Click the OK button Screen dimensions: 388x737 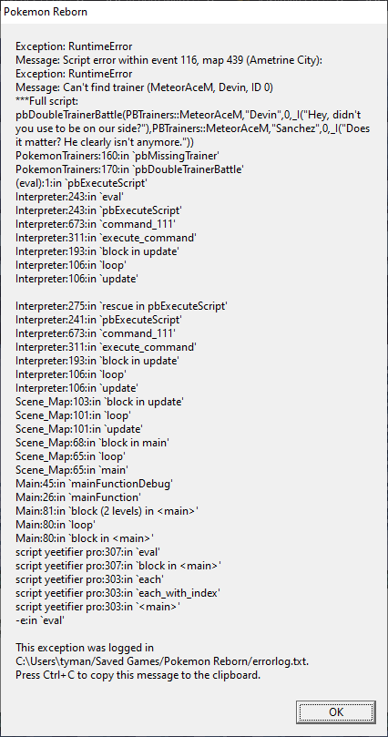(x=336, y=711)
